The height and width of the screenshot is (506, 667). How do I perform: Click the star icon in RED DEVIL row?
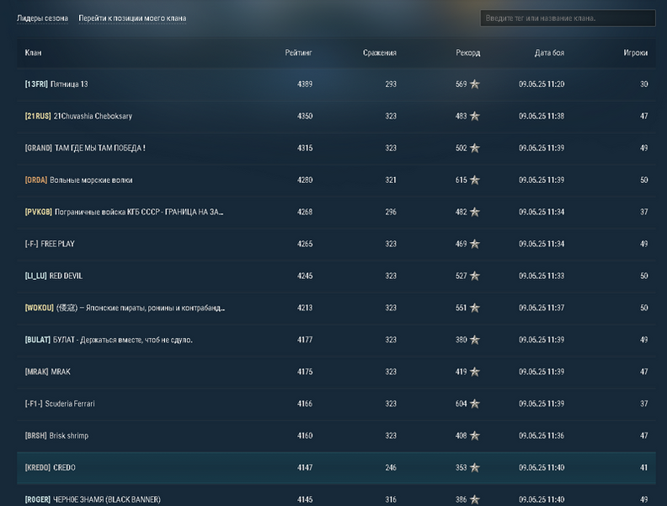coord(475,276)
